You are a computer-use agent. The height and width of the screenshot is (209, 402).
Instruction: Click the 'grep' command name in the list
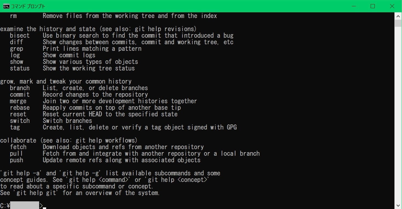pos(16,49)
